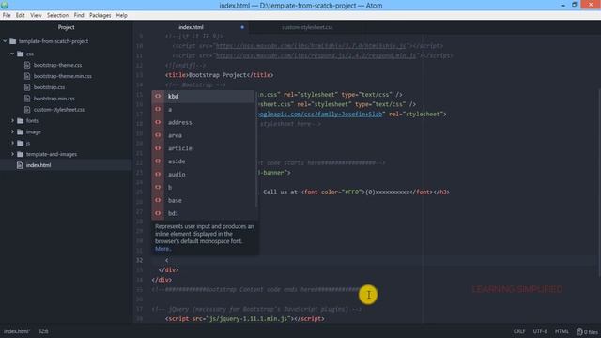
Task: Choose the area tag suggestion
Action: pos(203,135)
